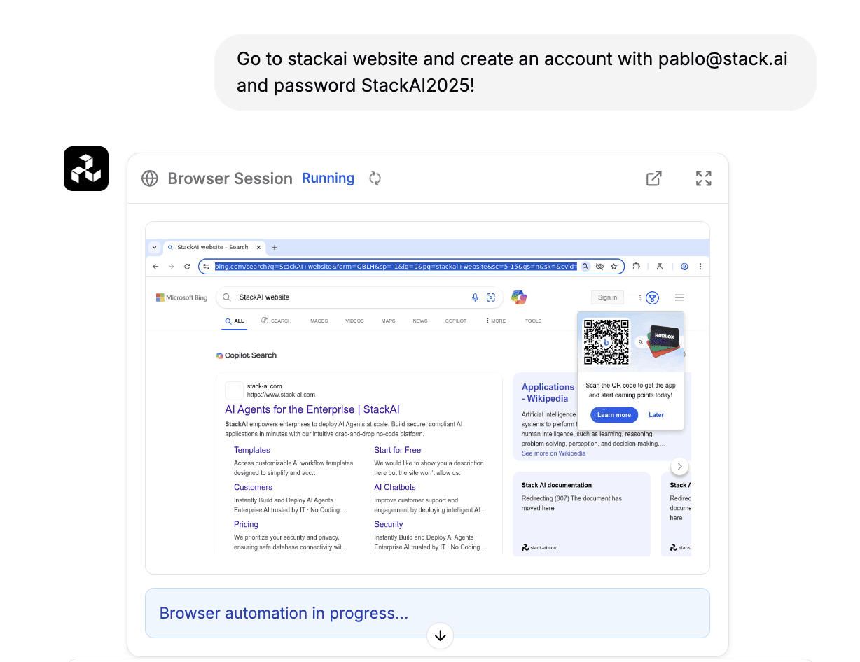Click Browser automation in progress banner
This screenshot has height=662, width=860.
click(x=427, y=613)
